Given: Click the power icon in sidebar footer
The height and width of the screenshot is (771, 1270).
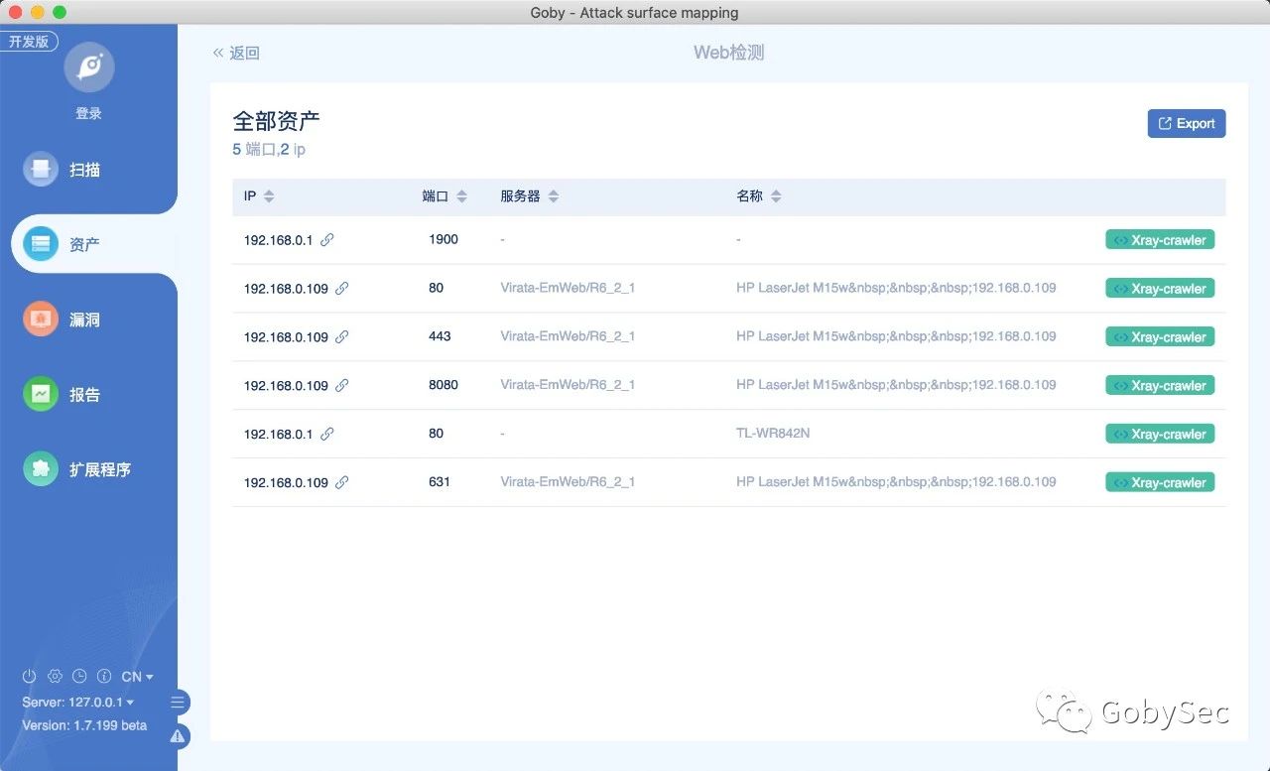Looking at the screenshot, I should click(29, 677).
